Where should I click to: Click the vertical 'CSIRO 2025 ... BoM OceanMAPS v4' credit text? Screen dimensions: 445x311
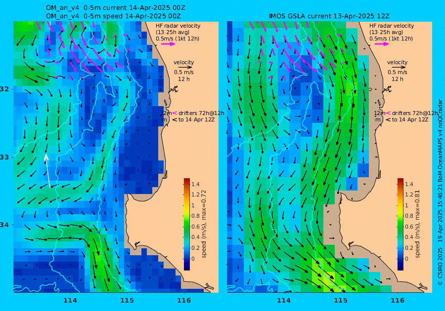coord(440,192)
